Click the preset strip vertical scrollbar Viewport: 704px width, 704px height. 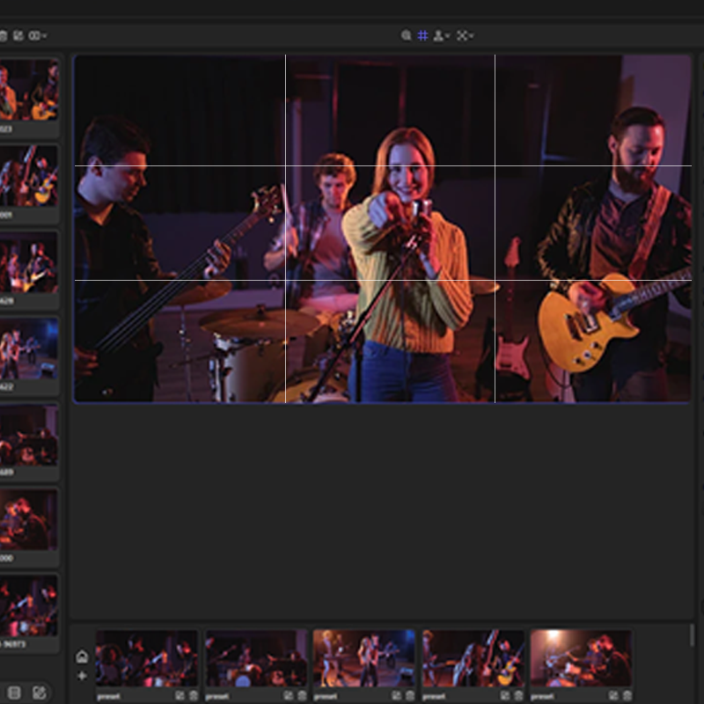[x=693, y=635]
